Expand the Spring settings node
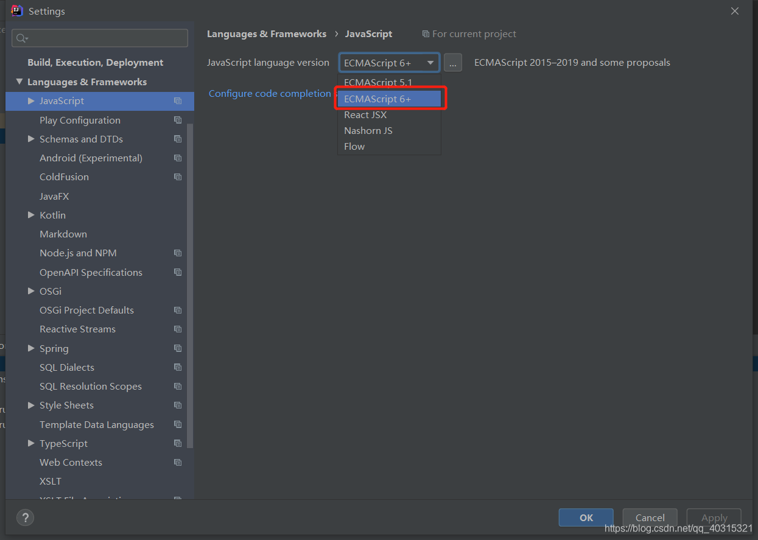 (x=31, y=348)
